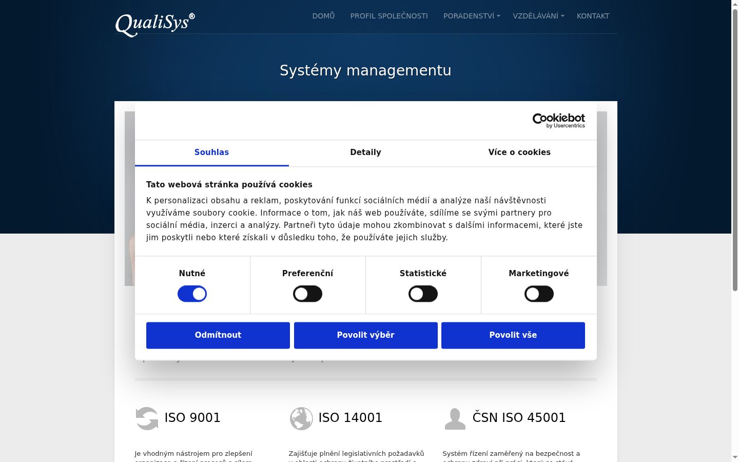Screen dimensions: 739x462
Task: Click the ISO 9001 circular arrows icon
Action: (x=147, y=418)
